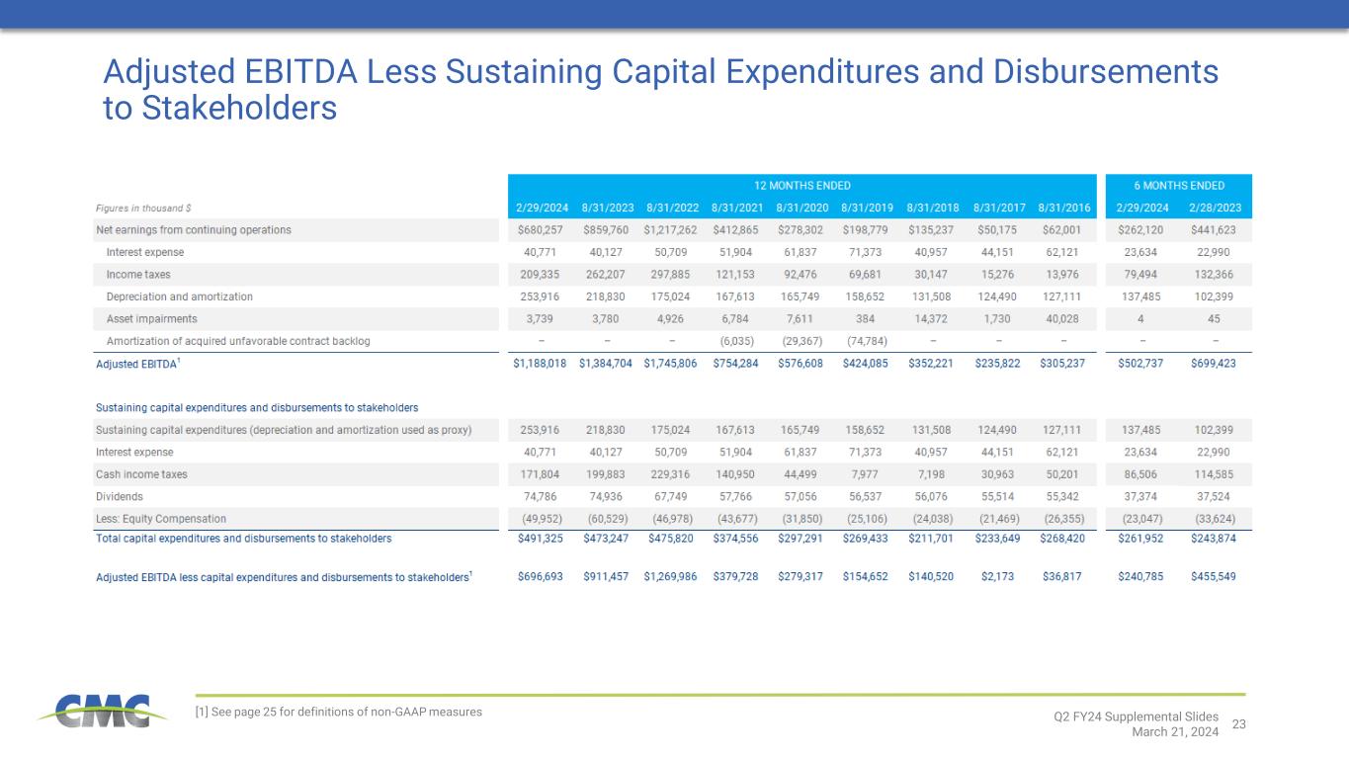
Task: Click the footnote referencing page 25 definitions
Action: pyautogui.click(x=340, y=712)
